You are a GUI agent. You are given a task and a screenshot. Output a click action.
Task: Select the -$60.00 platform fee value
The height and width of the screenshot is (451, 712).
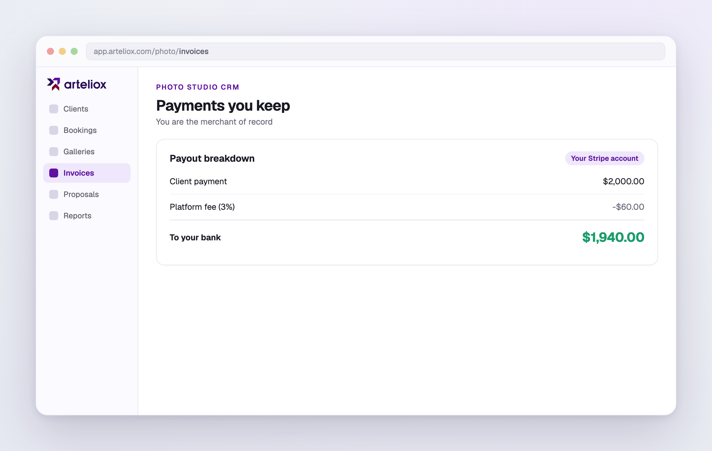click(628, 207)
